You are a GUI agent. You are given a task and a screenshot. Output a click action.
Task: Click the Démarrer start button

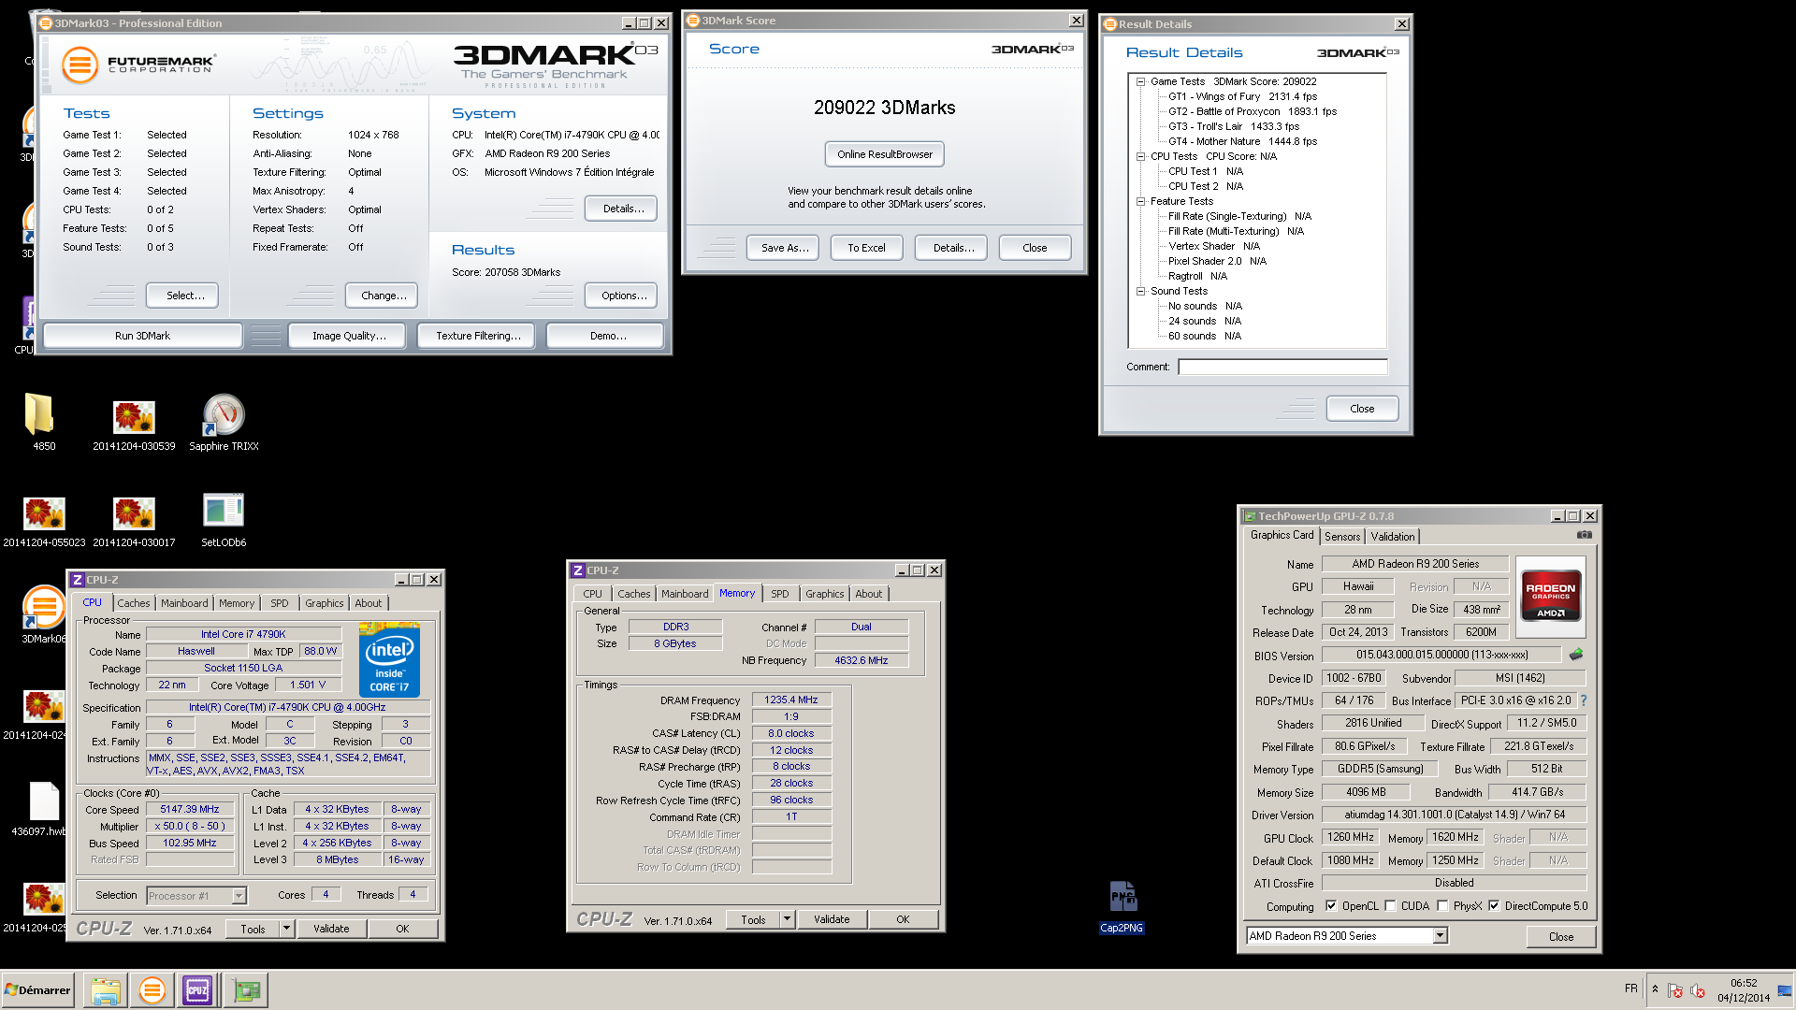pyautogui.click(x=37, y=990)
